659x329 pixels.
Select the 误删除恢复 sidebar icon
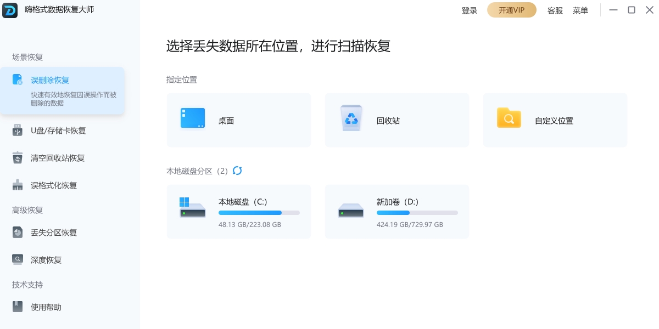(18, 80)
